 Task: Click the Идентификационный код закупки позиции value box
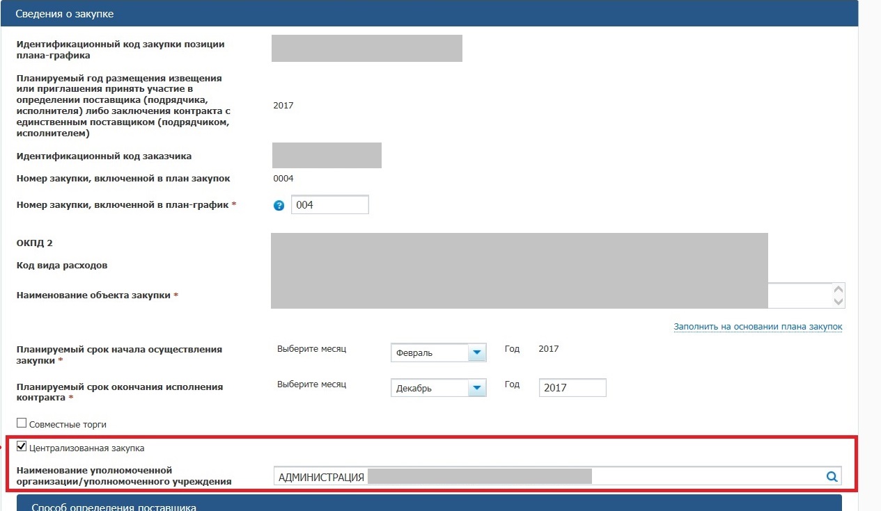pos(366,49)
